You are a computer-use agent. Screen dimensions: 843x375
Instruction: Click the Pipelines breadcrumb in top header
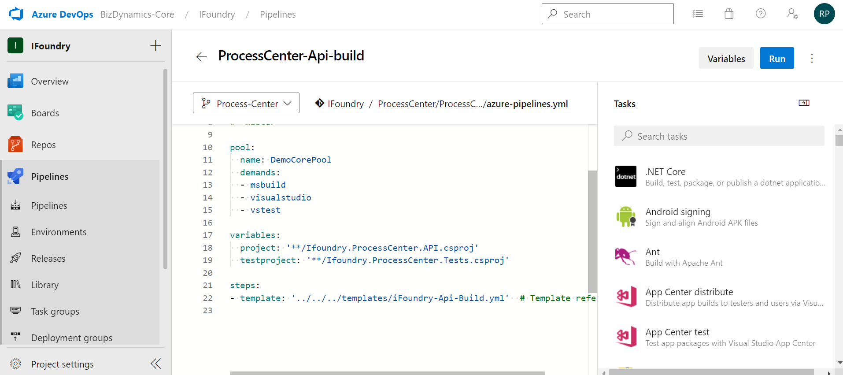coord(277,14)
